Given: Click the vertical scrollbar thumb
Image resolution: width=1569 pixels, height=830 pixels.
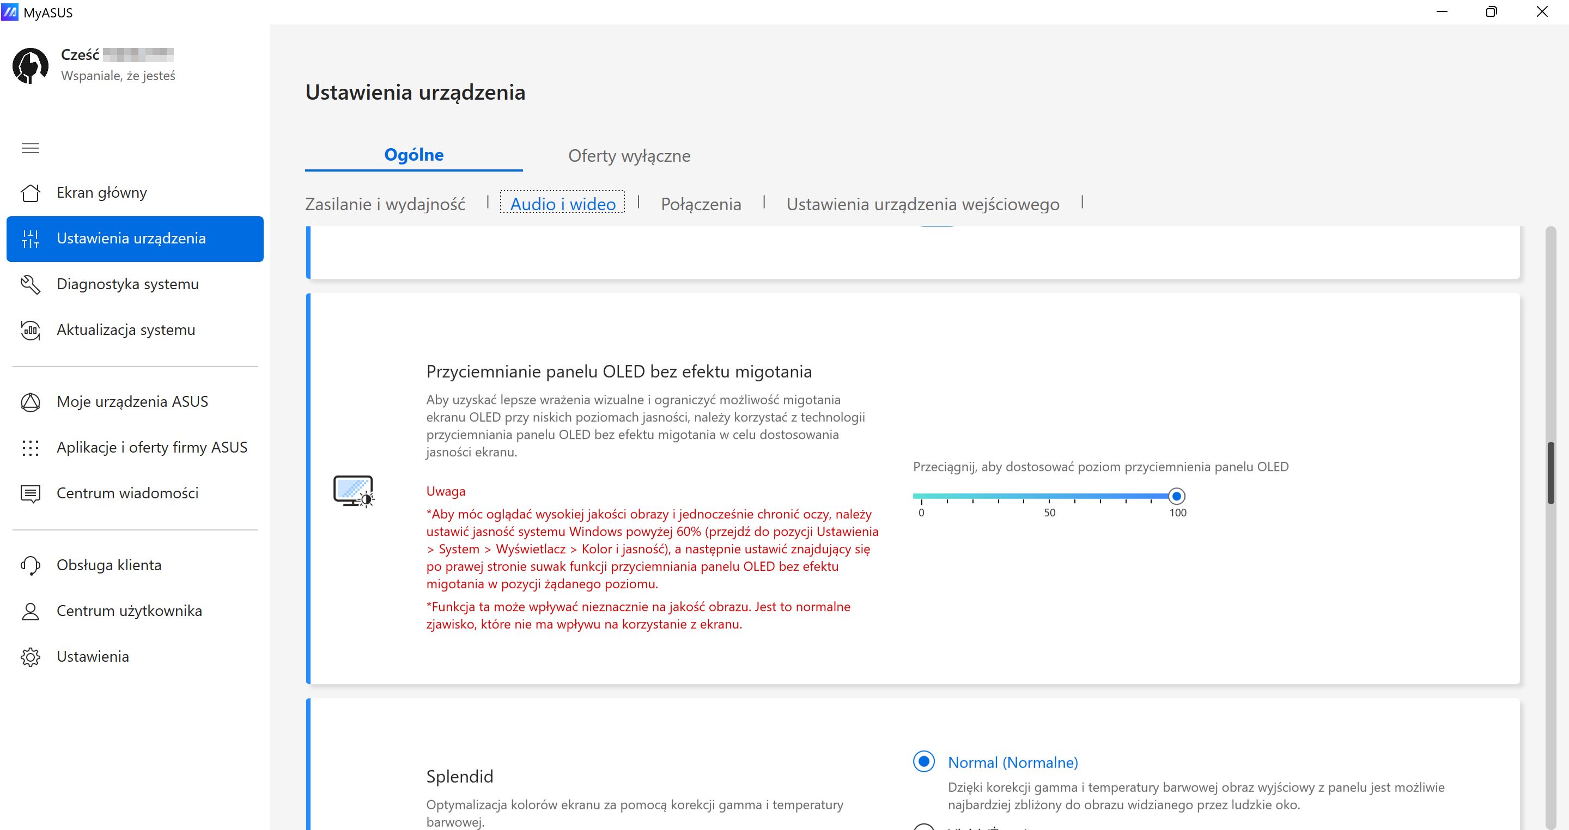Looking at the screenshot, I should pyautogui.click(x=1550, y=473).
